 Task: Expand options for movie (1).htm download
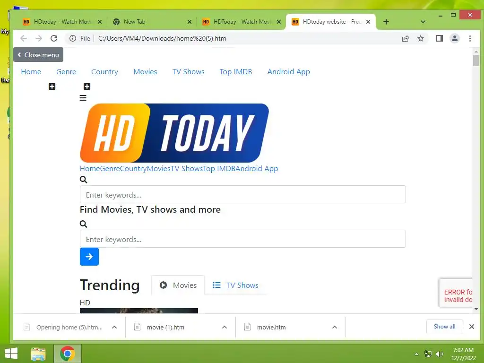(x=225, y=327)
